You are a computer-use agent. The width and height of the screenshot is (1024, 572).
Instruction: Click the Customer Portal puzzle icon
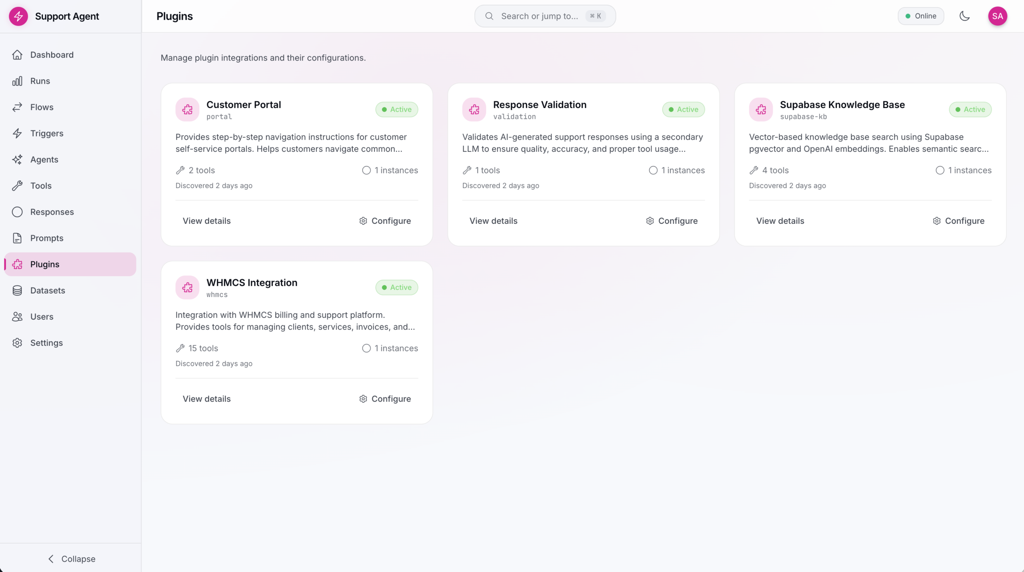point(187,109)
